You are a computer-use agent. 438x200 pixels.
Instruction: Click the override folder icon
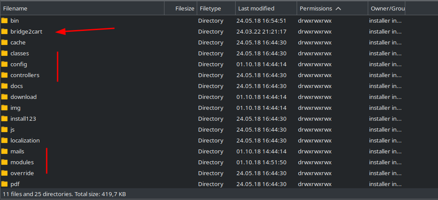pos(5,173)
